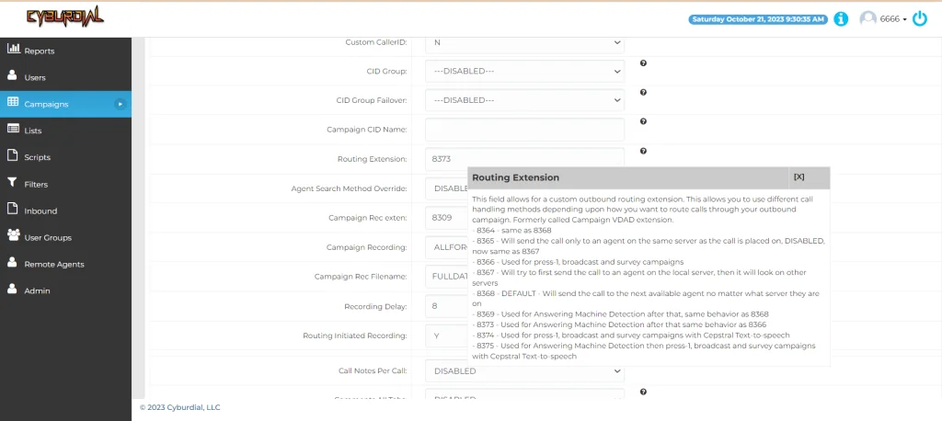
Task: Click the Cyburdial logo
Action: tap(65, 18)
